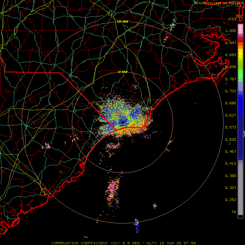Click the black radar site dot at center
This screenshot has width=245, height=245.
pyautogui.click(x=122, y=122)
